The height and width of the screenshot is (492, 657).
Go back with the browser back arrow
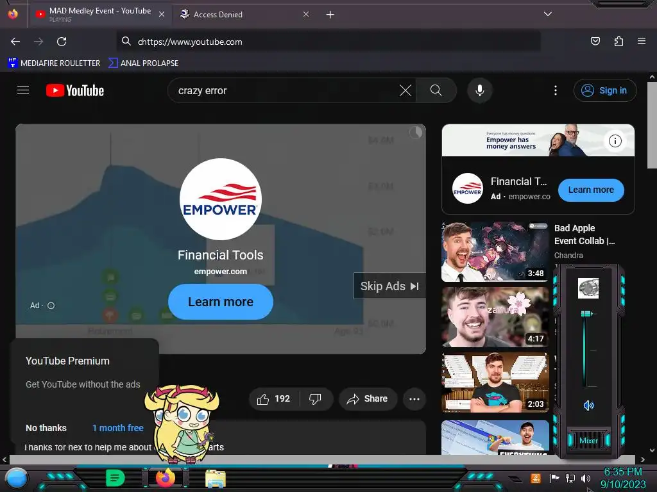15,42
